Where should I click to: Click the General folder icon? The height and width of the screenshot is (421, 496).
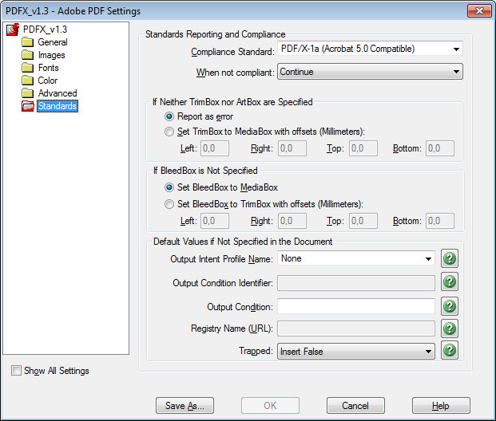coord(27,42)
